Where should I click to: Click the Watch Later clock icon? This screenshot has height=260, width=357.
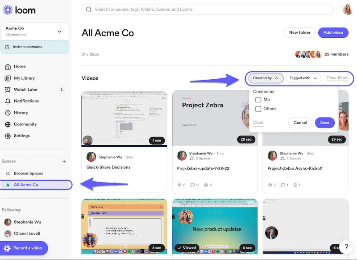[x=8, y=89]
